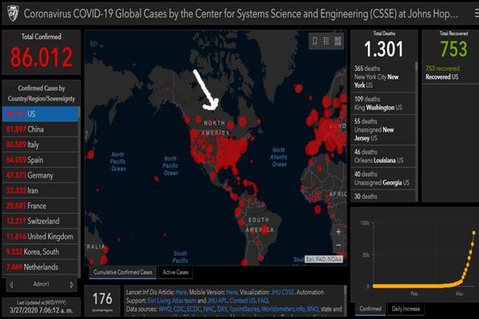Show the Confirmed chart tab
This screenshot has height=319, width=479.
click(x=370, y=309)
